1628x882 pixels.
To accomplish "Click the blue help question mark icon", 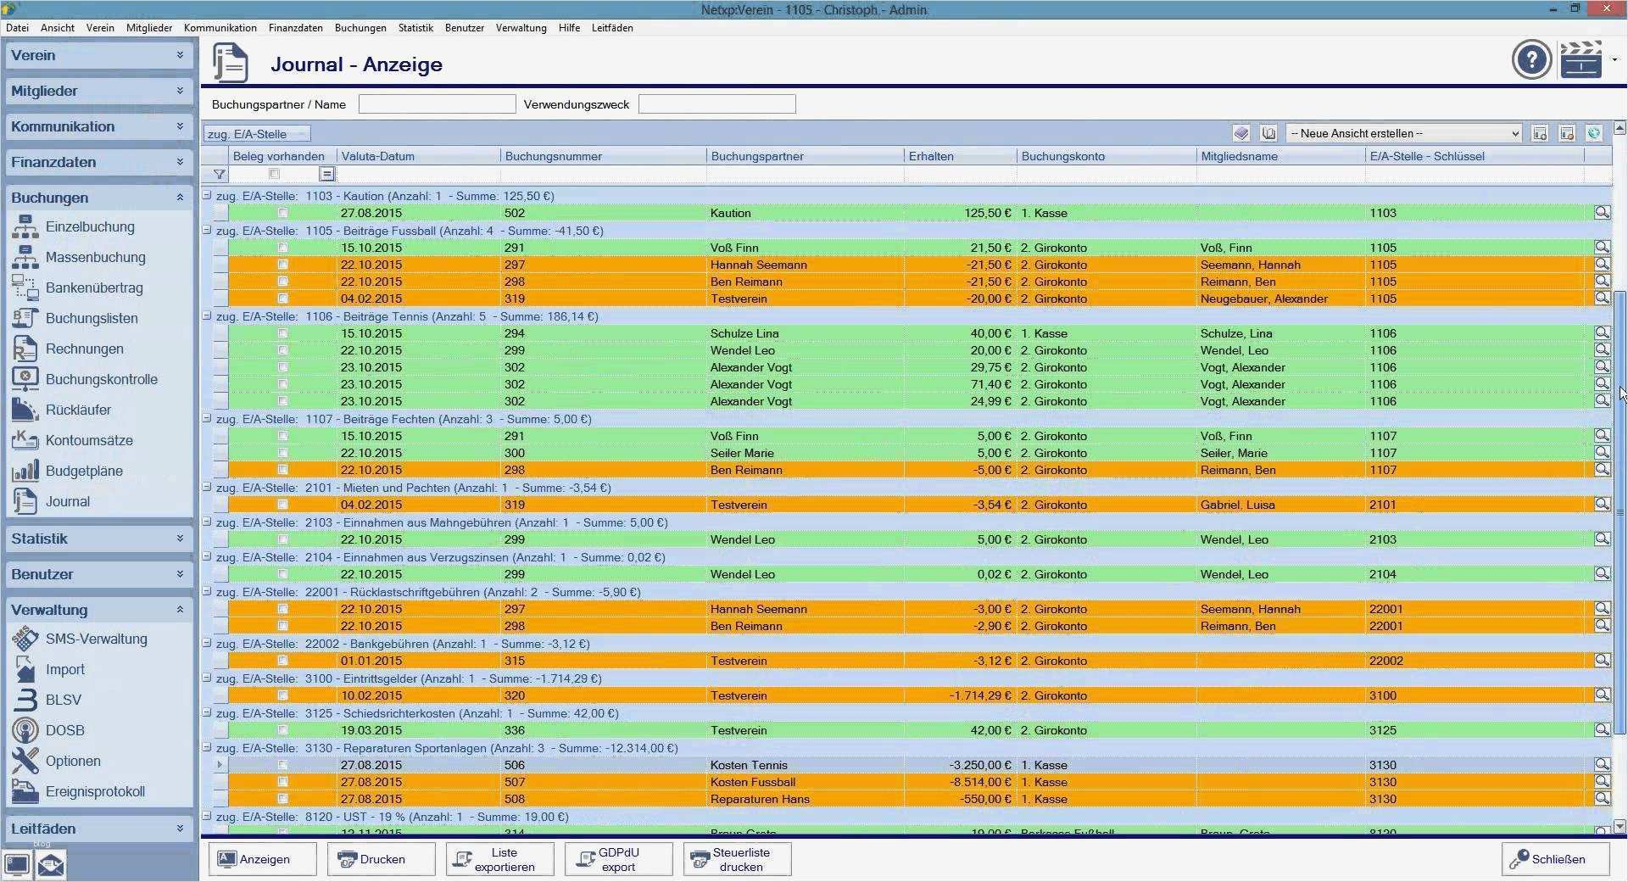I will pos(1531,60).
